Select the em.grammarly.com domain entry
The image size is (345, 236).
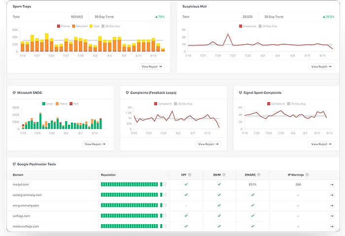(26, 206)
